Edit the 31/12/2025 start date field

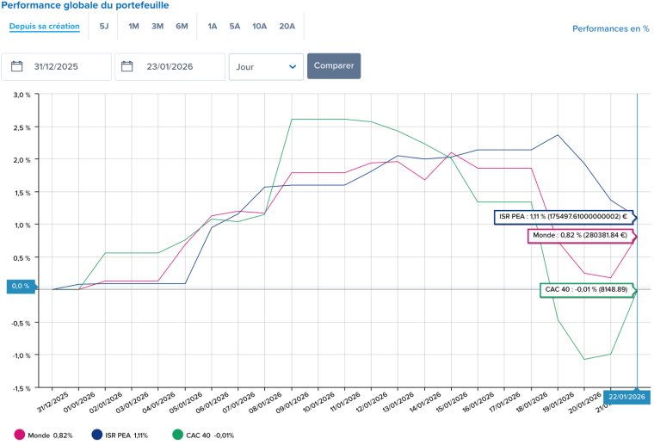(x=69, y=66)
